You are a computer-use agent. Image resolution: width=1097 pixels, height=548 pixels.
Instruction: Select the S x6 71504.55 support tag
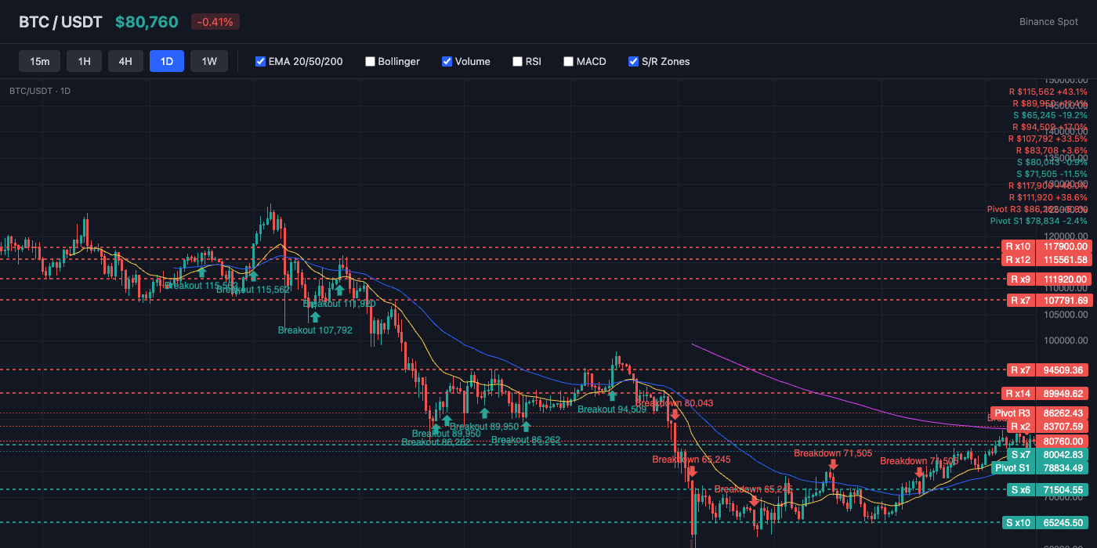pyautogui.click(x=1049, y=489)
